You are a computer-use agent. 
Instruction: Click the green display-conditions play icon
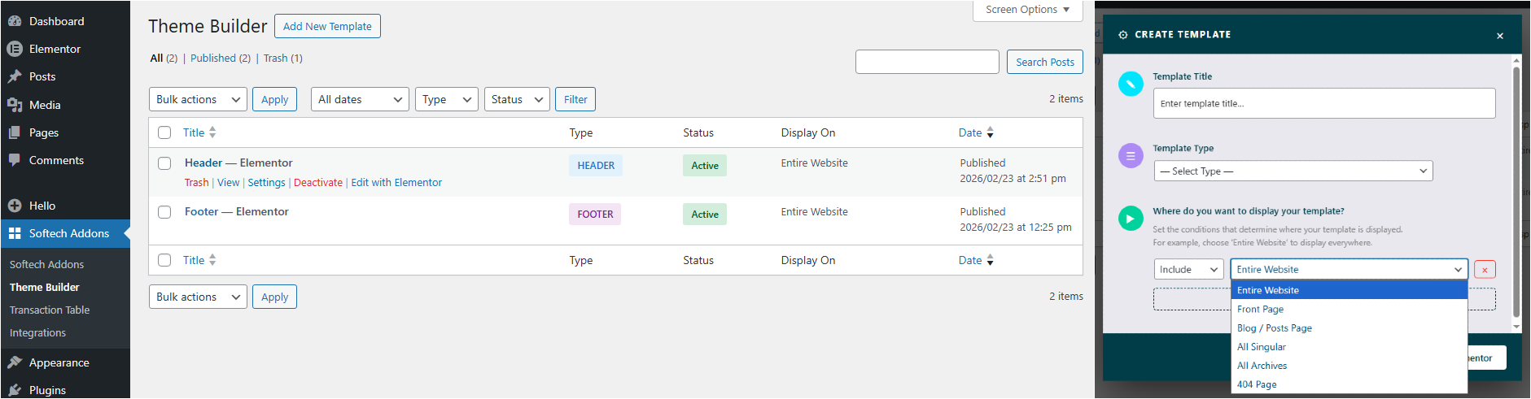[1131, 219]
